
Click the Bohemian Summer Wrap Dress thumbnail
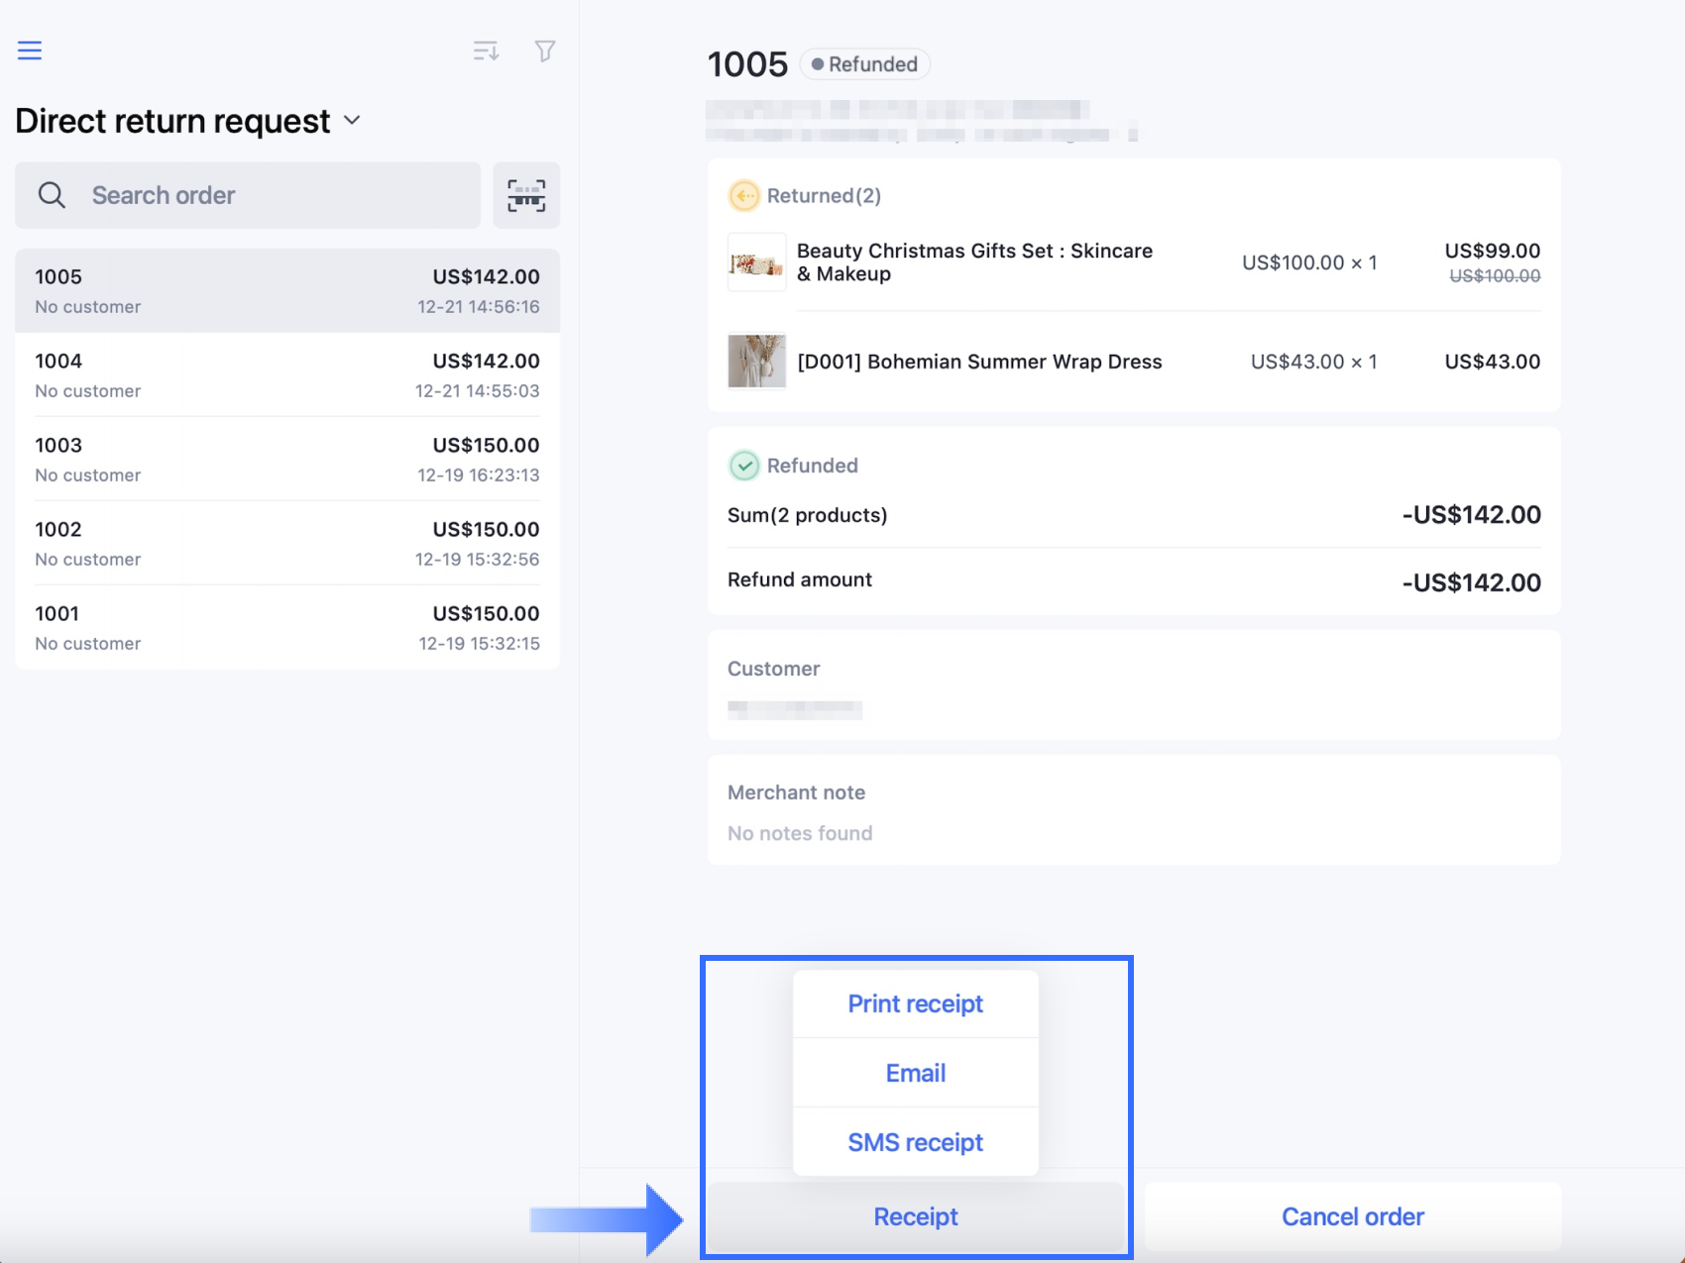coord(756,362)
